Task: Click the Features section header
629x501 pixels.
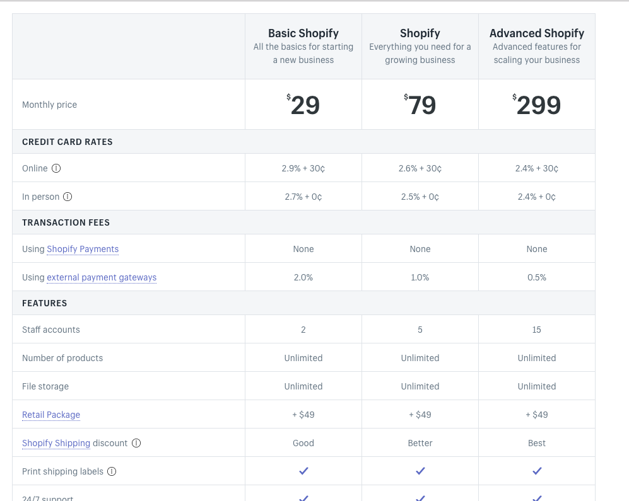Action: coord(45,303)
